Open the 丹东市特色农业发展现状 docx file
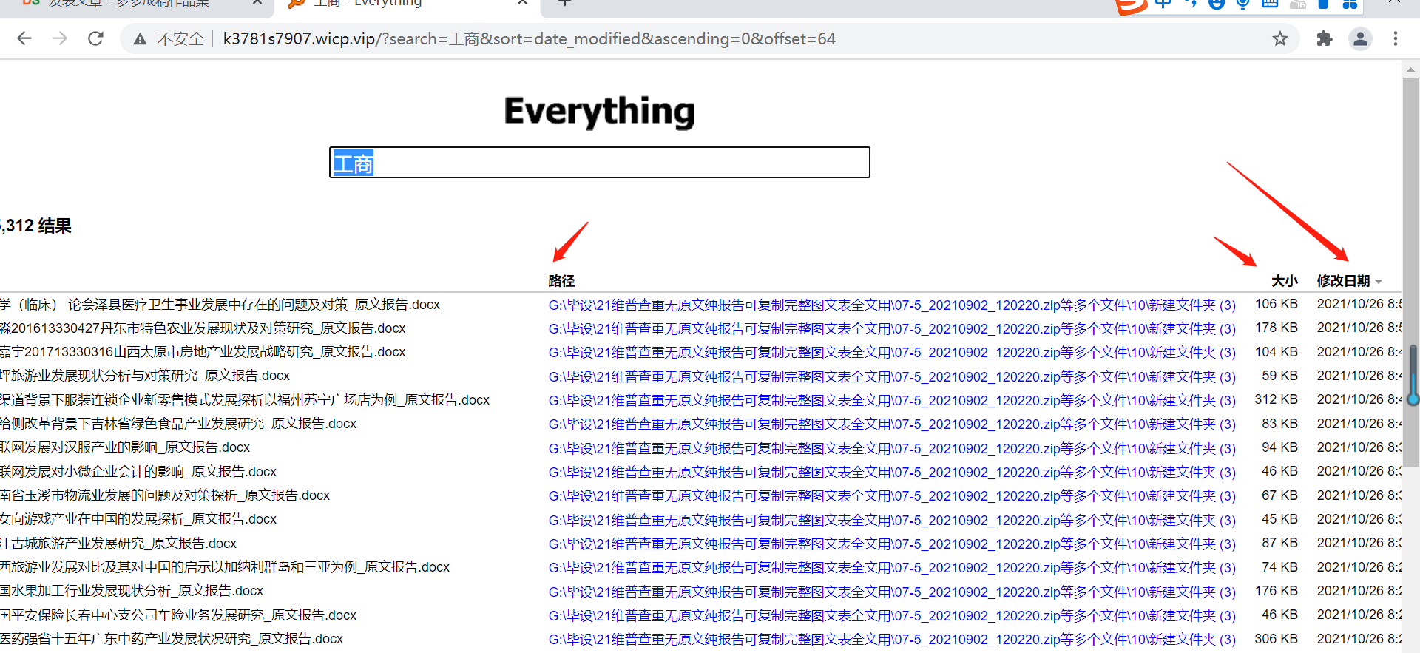 click(203, 328)
